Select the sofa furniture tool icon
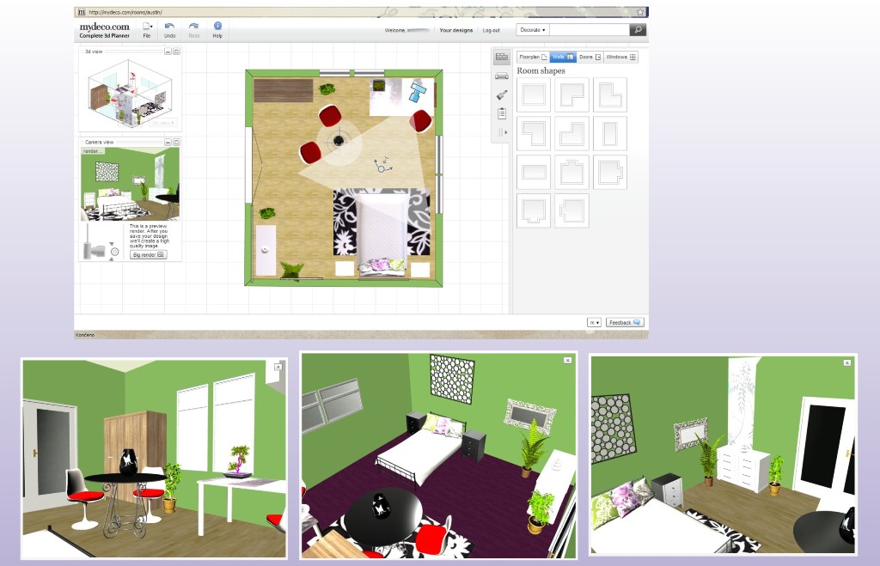This screenshot has width=880, height=566. click(502, 76)
